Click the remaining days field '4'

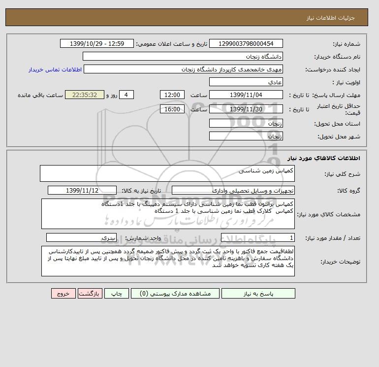pyautogui.click(x=126, y=95)
